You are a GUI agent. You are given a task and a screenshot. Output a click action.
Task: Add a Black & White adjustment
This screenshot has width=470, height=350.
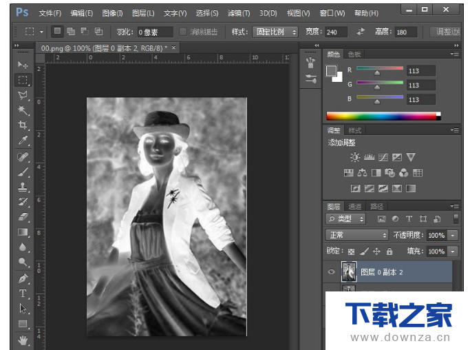pos(376,173)
